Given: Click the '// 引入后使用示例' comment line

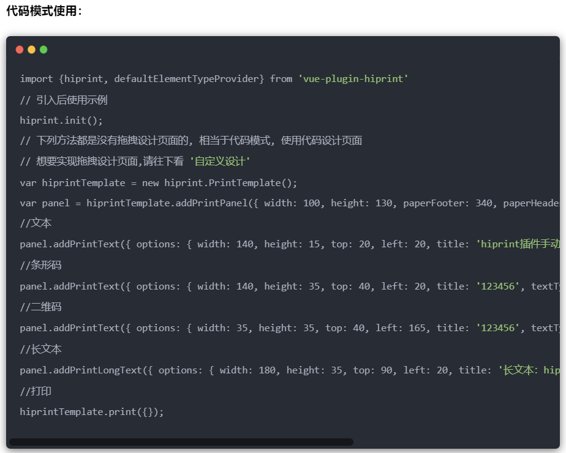Looking at the screenshot, I should (64, 100).
